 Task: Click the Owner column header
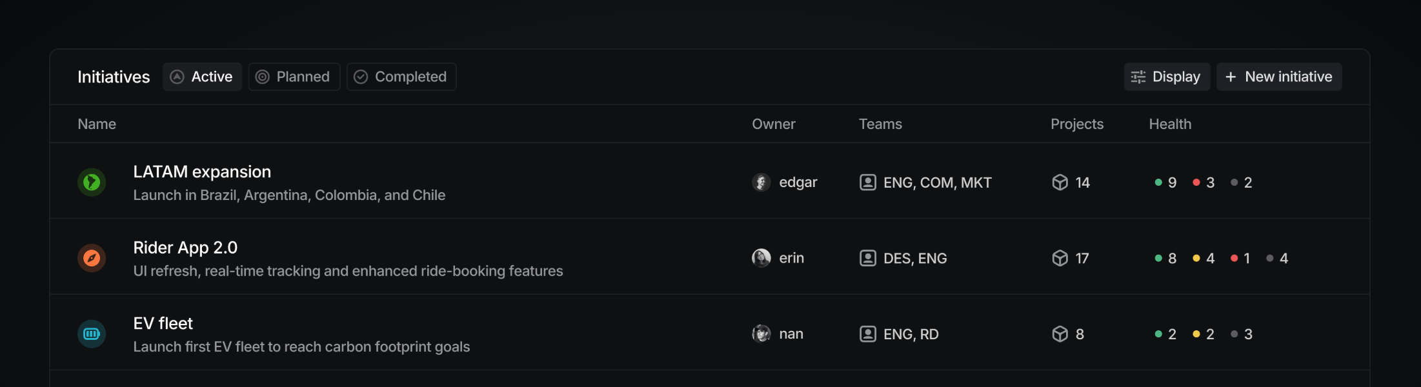click(773, 124)
